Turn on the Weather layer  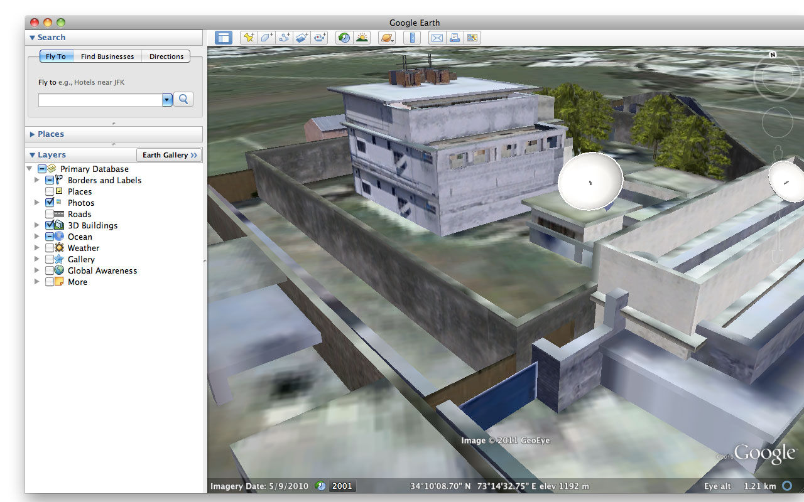pyautogui.click(x=50, y=247)
